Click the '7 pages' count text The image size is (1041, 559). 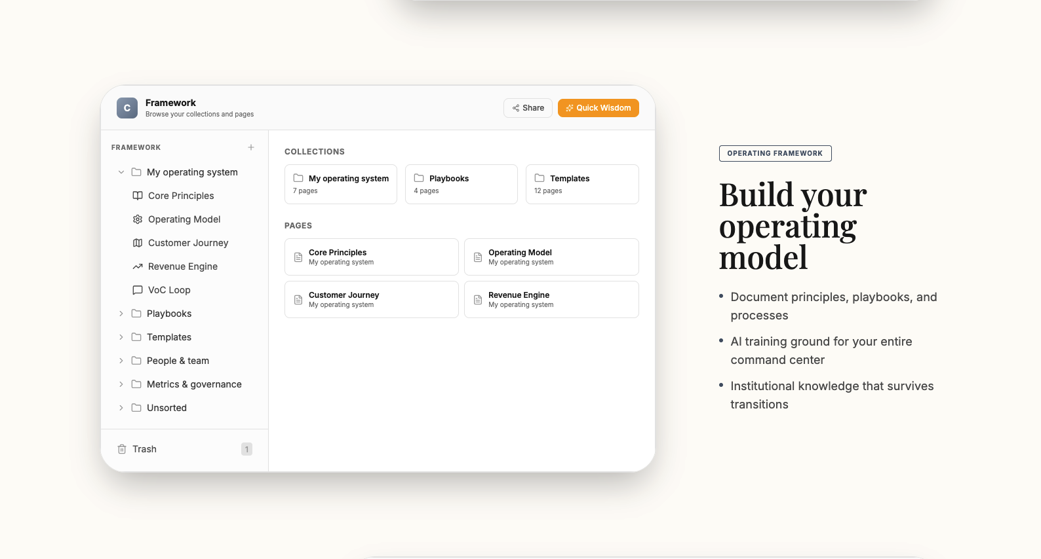click(x=305, y=191)
